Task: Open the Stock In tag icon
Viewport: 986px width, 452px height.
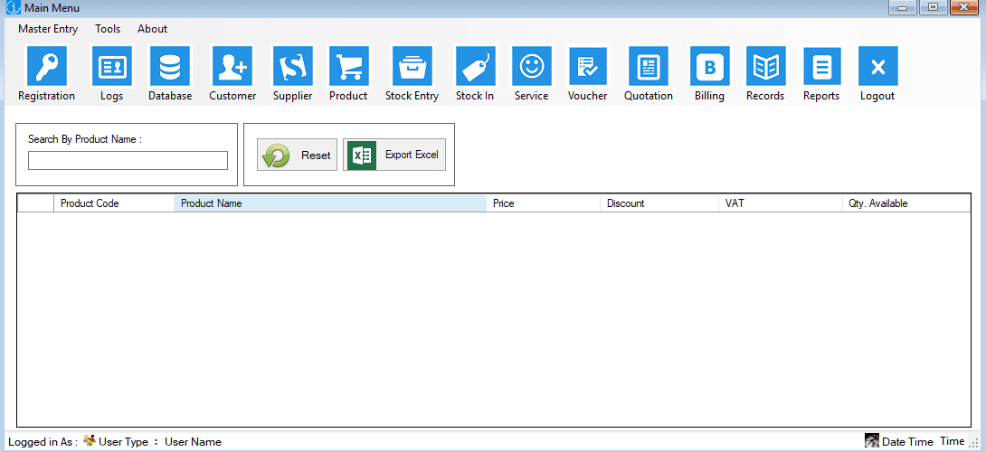Action: (476, 66)
